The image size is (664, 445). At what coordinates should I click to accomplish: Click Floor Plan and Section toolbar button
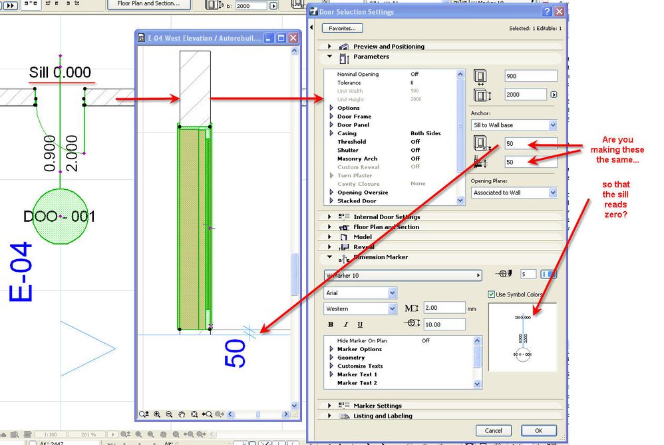148,4
